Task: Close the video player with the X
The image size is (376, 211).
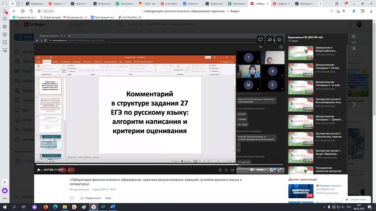Action: (x=354, y=37)
